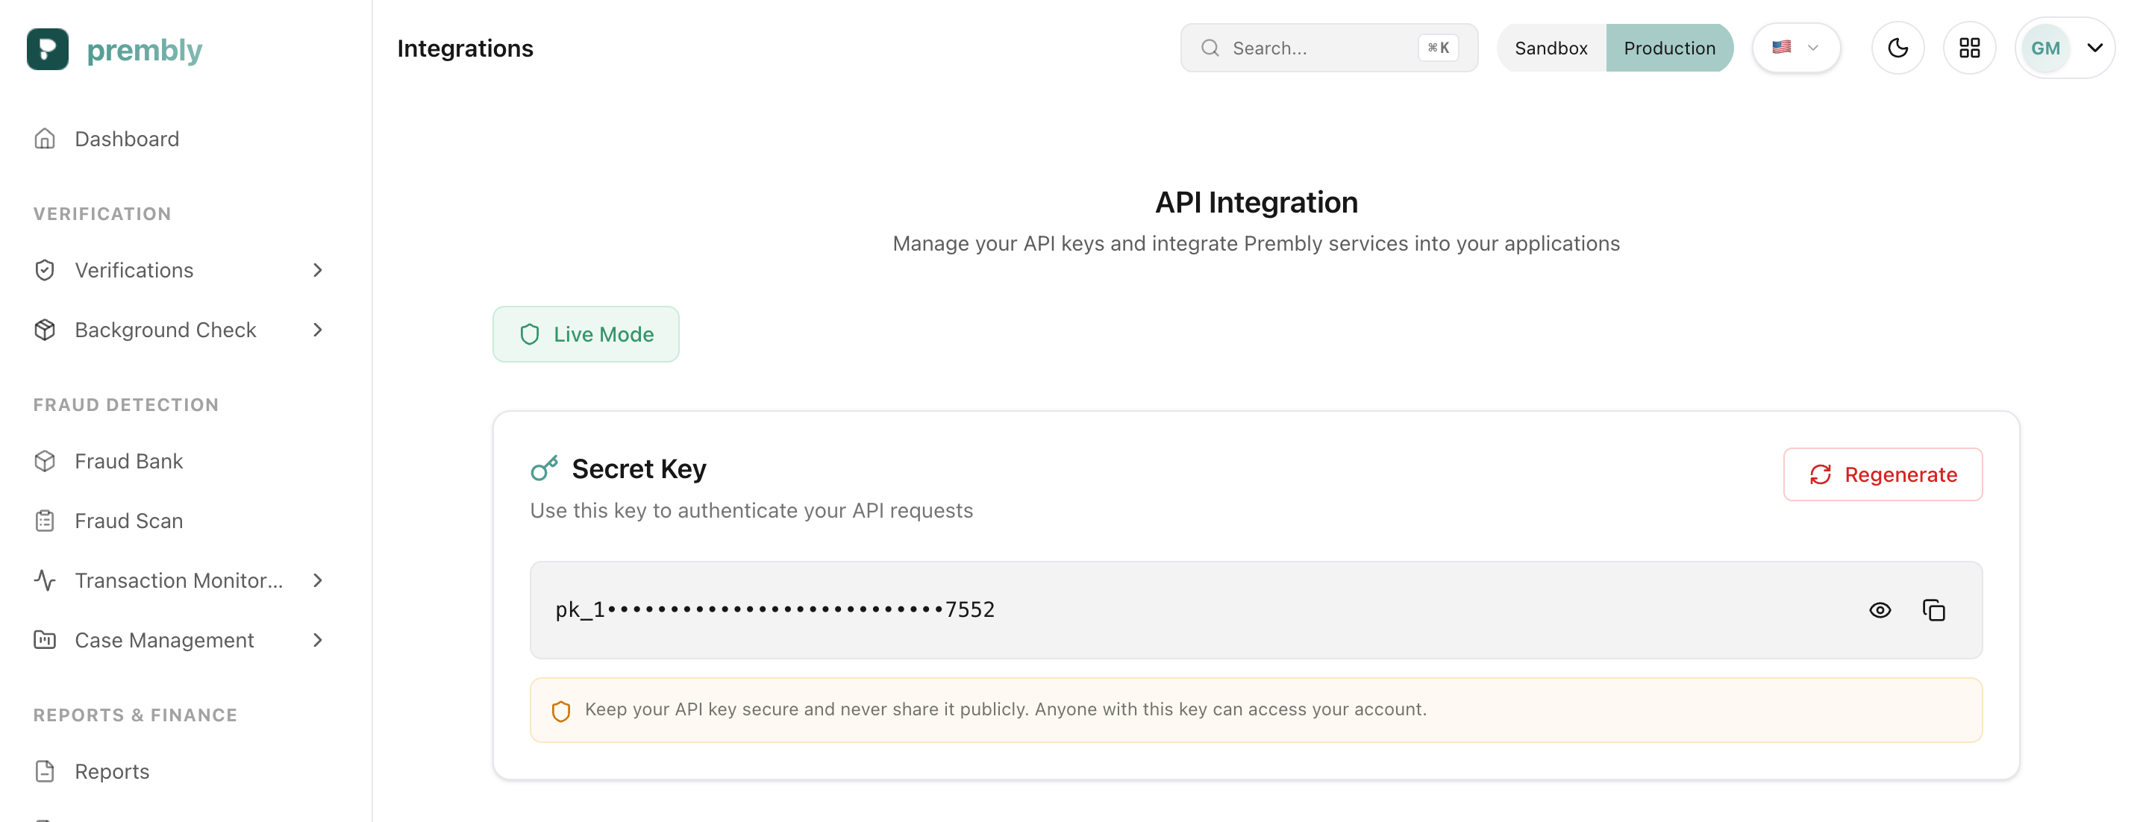Click the key icon beside Secret Key
The width and height of the screenshot is (2140, 822).
pyautogui.click(x=544, y=469)
